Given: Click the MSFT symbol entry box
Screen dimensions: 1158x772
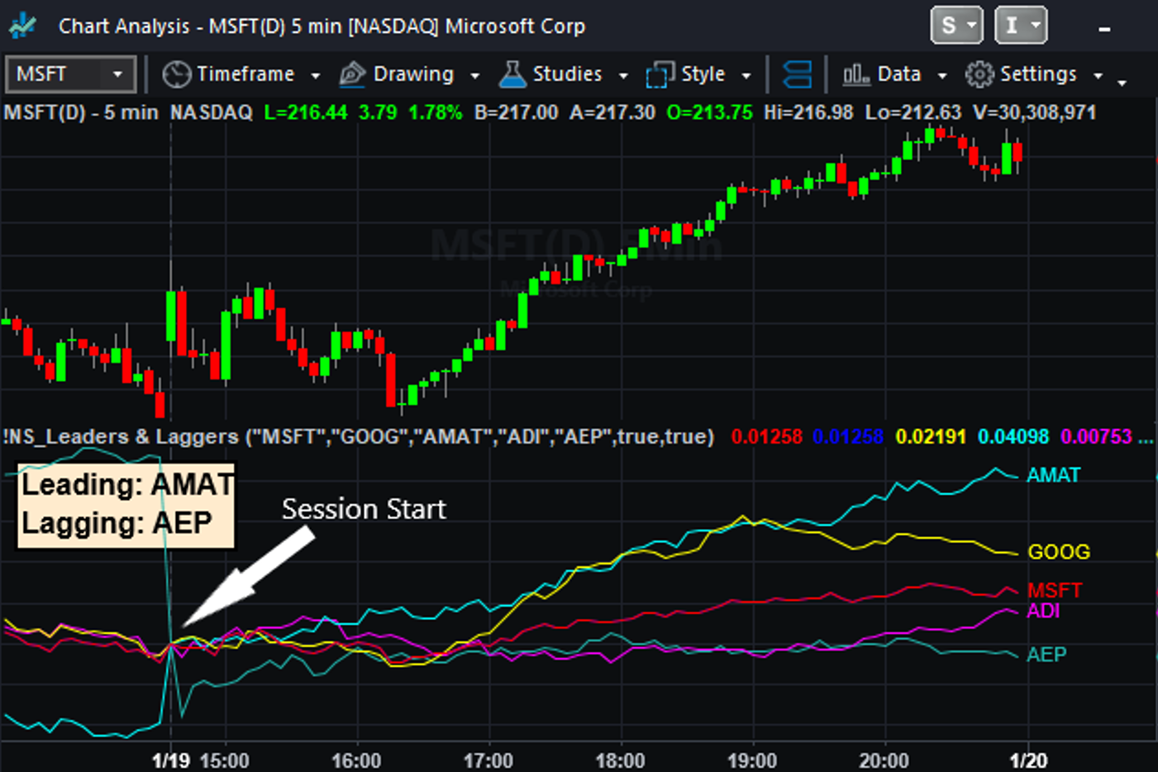Looking at the screenshot, I should [x=70, y=74].
